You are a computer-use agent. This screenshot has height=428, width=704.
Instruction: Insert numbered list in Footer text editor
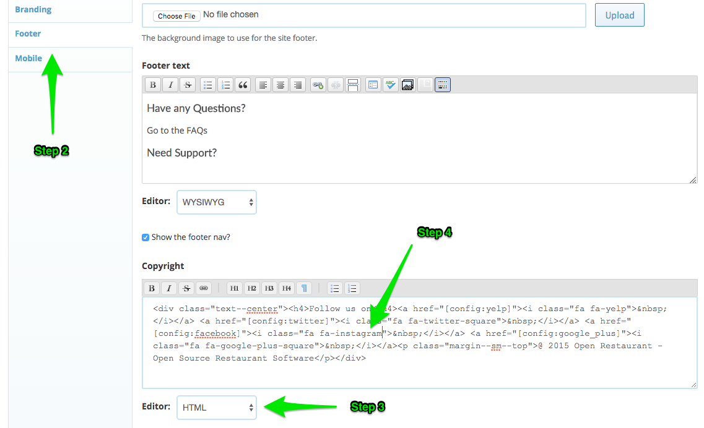click(225, 85)
